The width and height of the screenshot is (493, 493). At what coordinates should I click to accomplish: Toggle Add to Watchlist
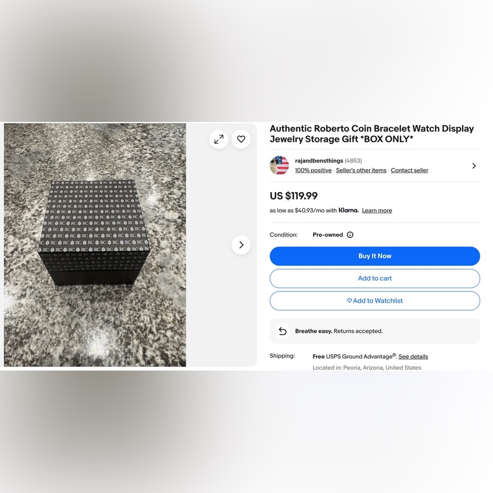point(375,301)
